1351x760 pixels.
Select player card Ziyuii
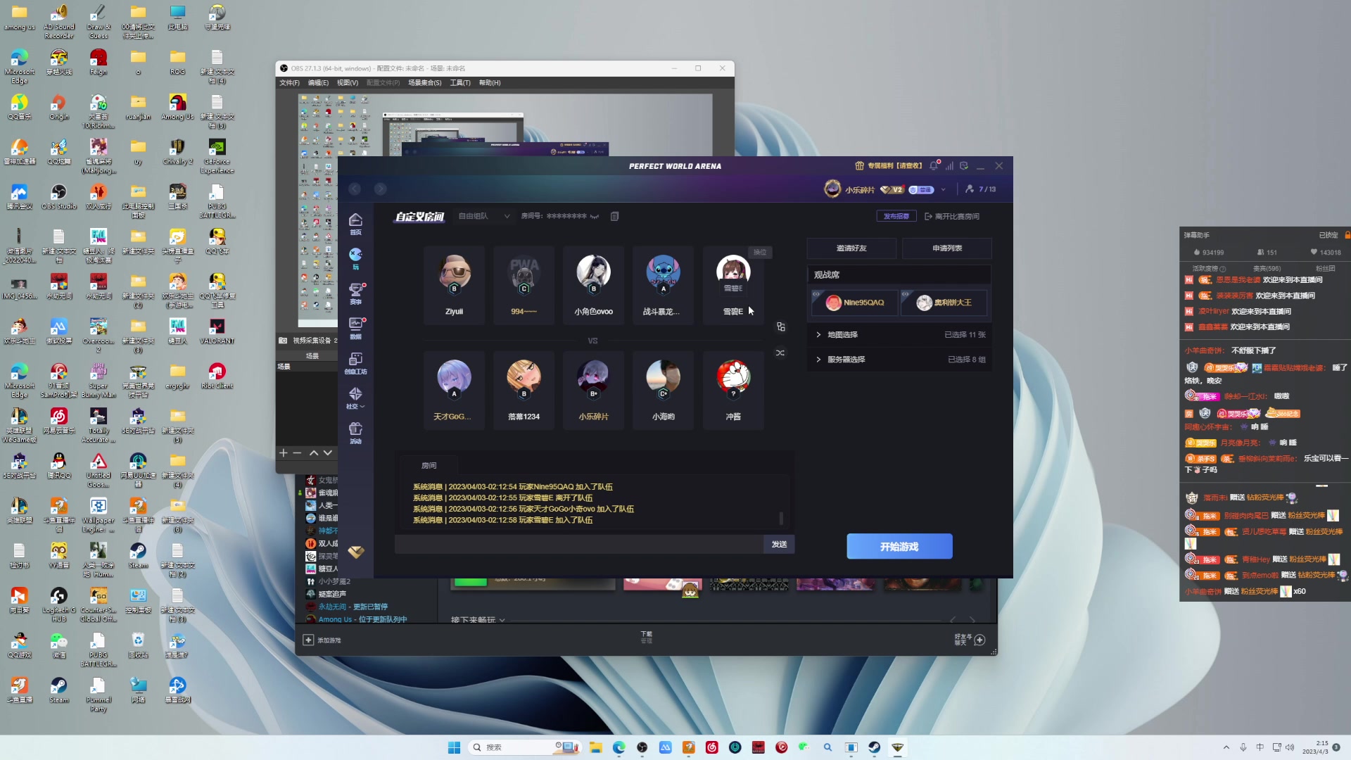(454, 285)
